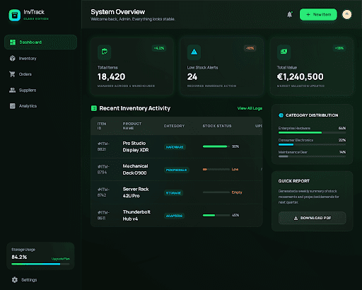
Task: Click the Low Stock Alerts warning icon
Action: coord(194,52)
